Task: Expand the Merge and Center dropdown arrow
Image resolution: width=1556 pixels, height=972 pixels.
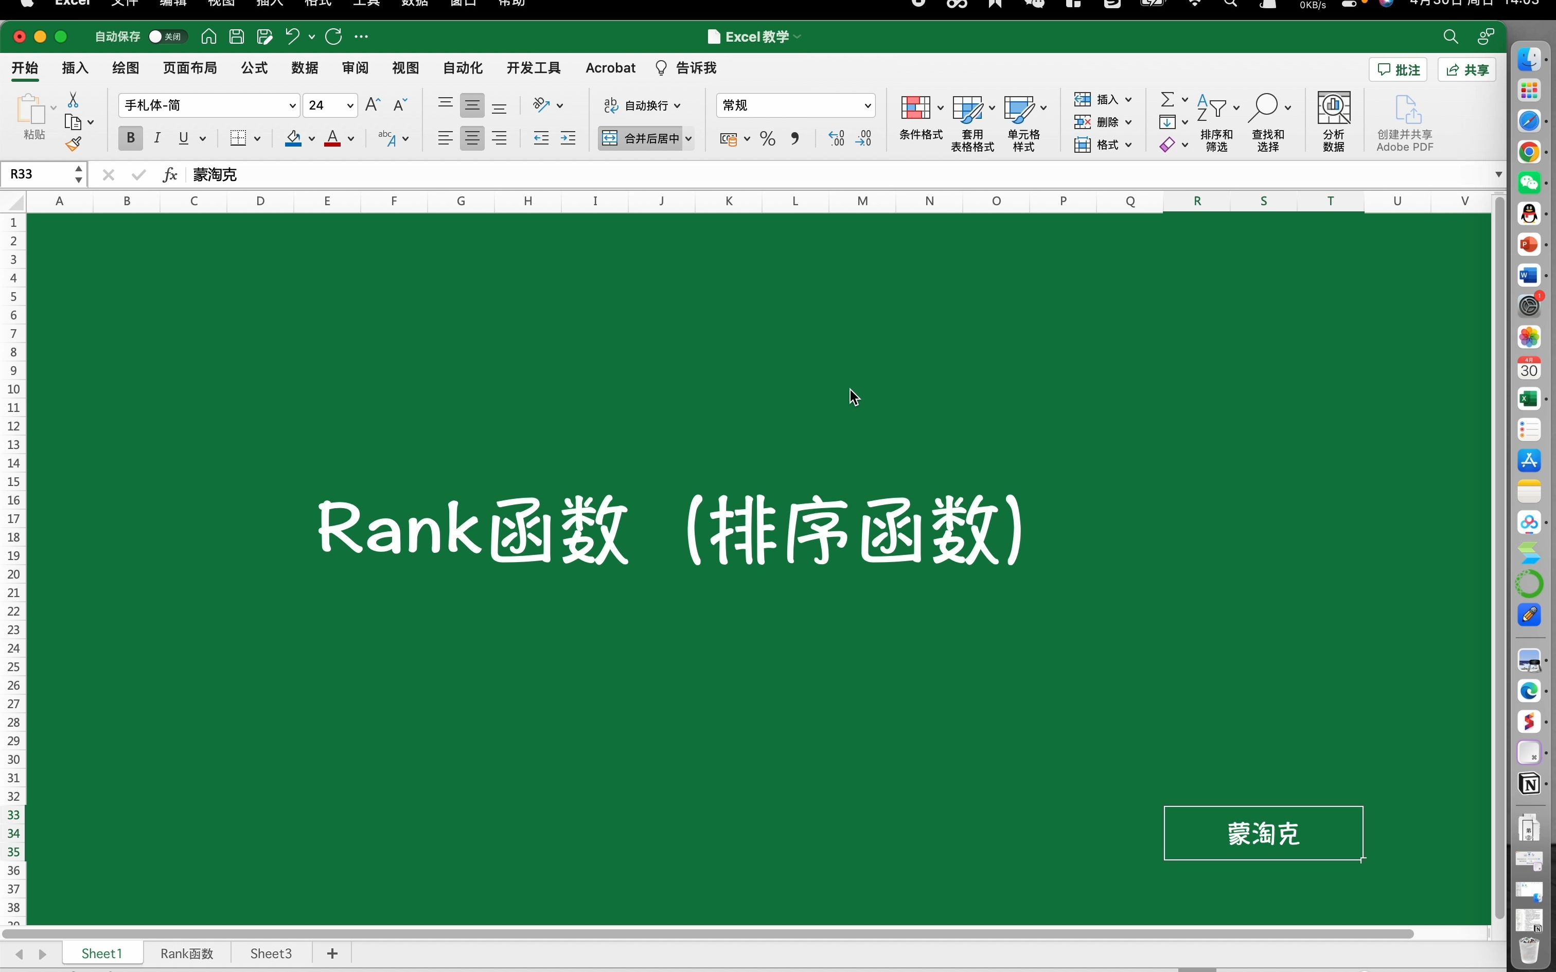Action: 688,138
